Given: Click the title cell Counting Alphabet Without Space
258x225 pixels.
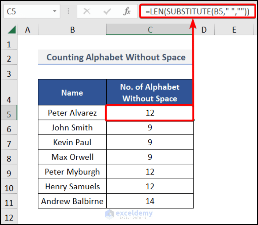Looking at the screenshot, I should [x=116, y=57].
